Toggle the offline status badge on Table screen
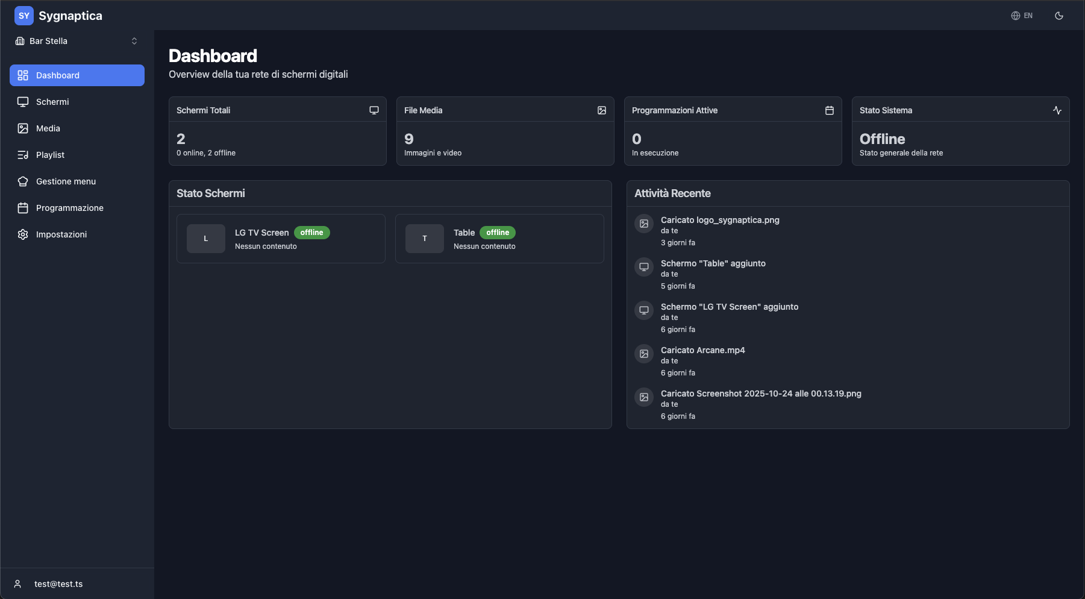 point(498,232)
